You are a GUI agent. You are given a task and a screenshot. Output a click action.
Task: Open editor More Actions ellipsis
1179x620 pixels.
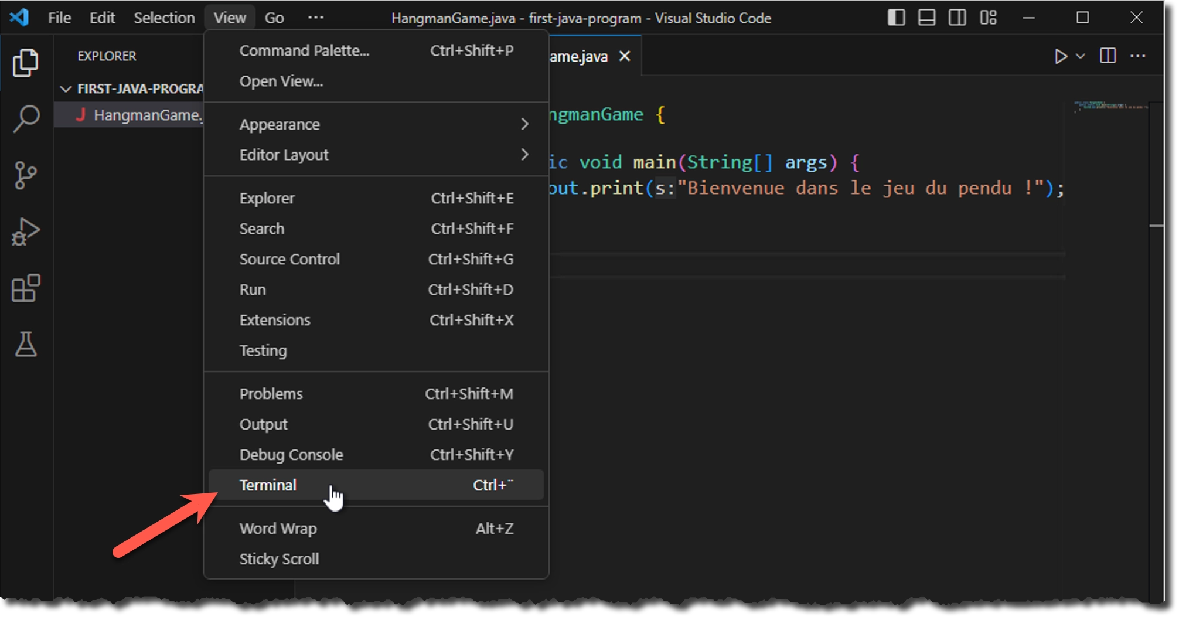tap(1138, 56)
